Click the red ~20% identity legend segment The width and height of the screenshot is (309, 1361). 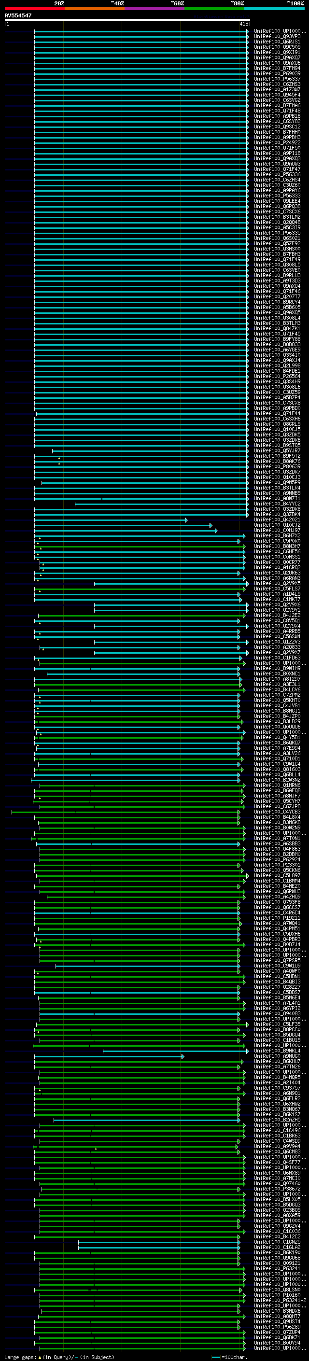click(34, 9)
